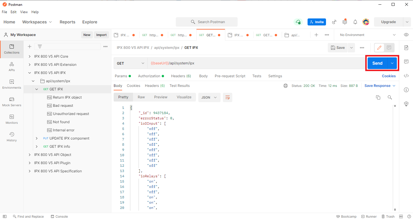The image size is (413, 220).
Task: Click the Invite button
Action: pyautogui.click(x=317, y=22)
